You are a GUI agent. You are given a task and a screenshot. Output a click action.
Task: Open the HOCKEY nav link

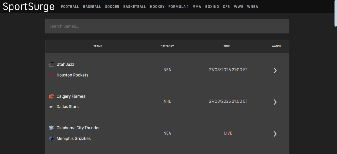pos(157,7)
